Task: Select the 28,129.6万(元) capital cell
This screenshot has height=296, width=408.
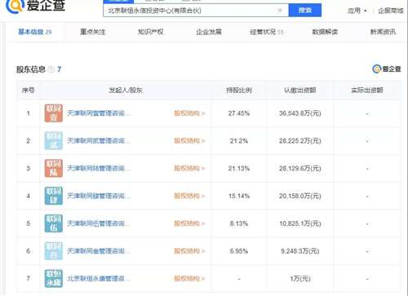Action: pos(300,168)
